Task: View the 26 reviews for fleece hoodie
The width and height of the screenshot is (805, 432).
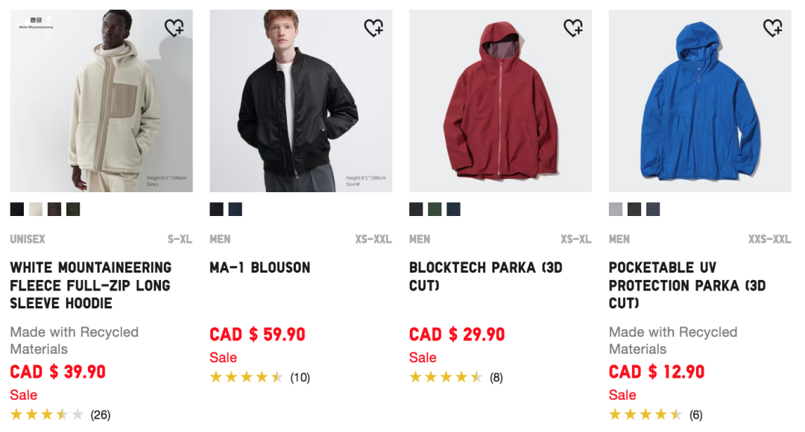Action: pos(100,415)
